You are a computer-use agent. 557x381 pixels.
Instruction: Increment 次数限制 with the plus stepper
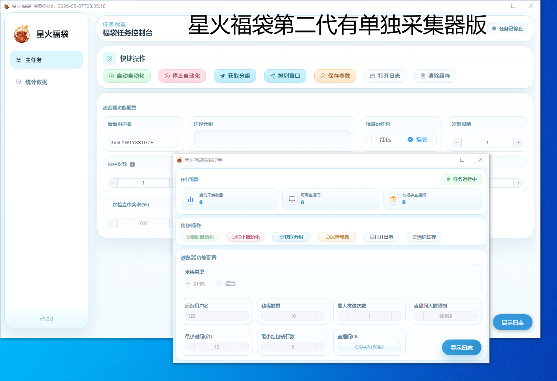point(518,143)
